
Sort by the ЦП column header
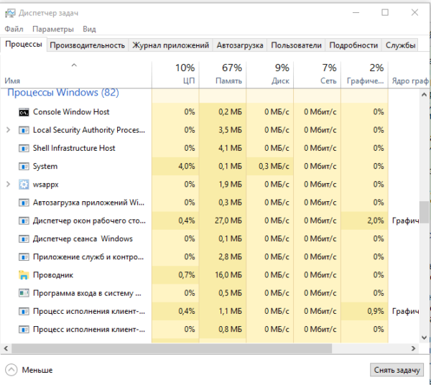pos(175,74)
